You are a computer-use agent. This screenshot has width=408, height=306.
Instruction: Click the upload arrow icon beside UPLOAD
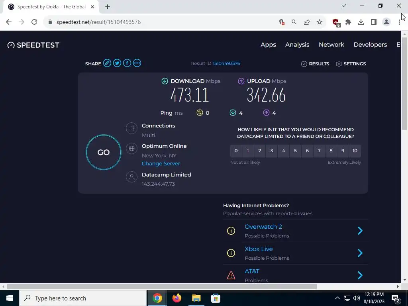pyautogui.click(x=241, y=81)
